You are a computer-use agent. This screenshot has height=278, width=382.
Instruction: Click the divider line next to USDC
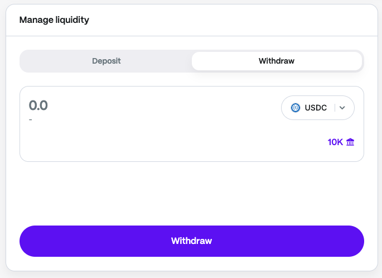[x=335, y=108]
